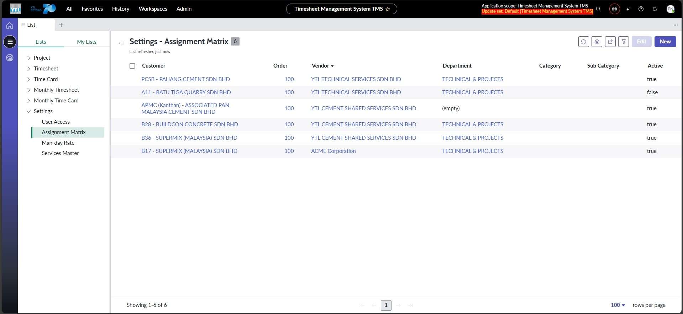This screenshot has width=683, height=314.
Task: Open the rows per page dropdown
Action: click(618, 305)
